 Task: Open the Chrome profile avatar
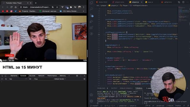80,7
